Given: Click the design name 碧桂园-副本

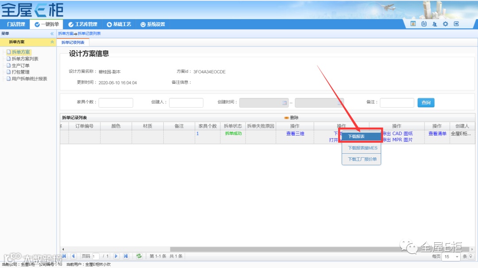Looking at the screenshot, I should point(109,72).
